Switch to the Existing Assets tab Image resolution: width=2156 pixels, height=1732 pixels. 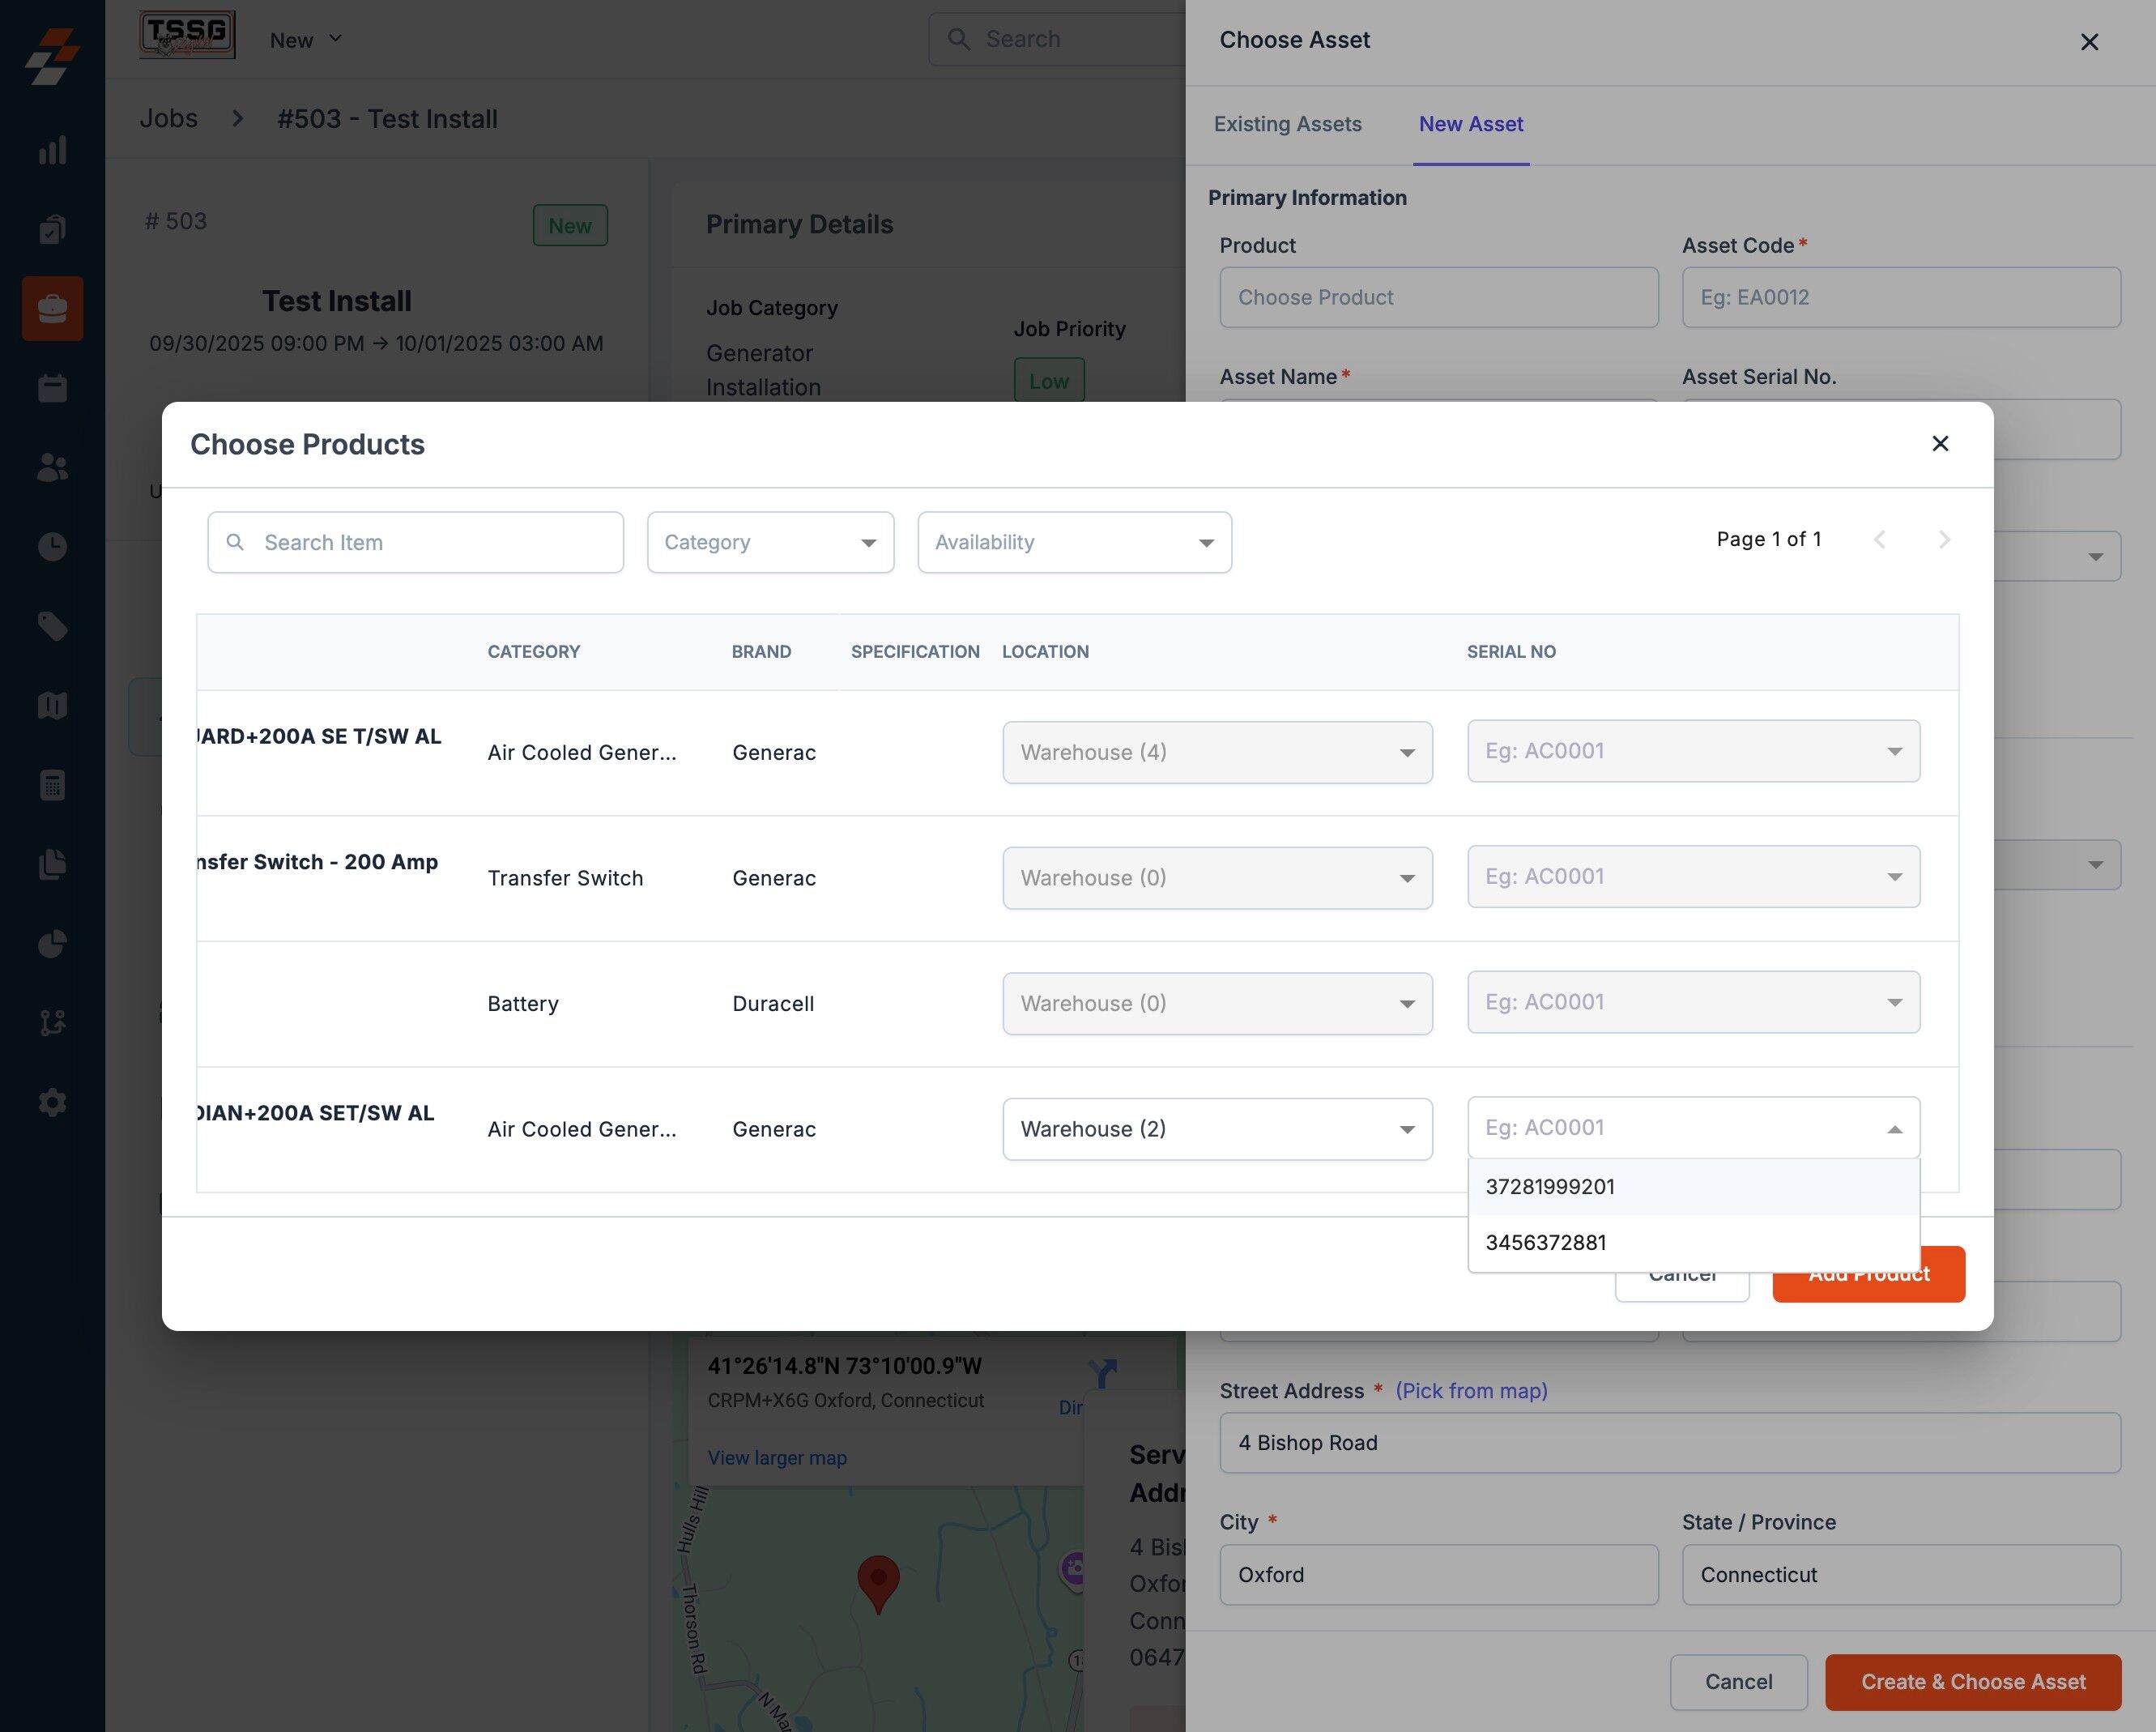pos(1287,124)
